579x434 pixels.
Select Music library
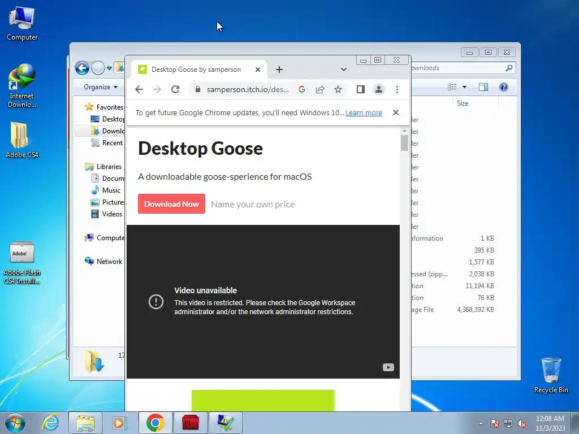pyautogui.click(x=106, y=190)
